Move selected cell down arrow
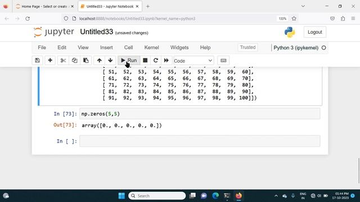Screen dimensions: 360x202 point(110,61)
